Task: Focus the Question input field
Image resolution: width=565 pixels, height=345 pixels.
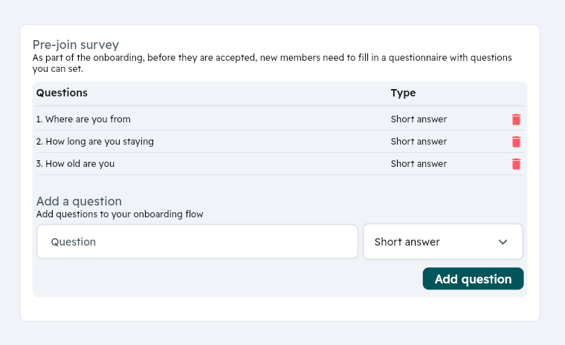Action: 198,242
